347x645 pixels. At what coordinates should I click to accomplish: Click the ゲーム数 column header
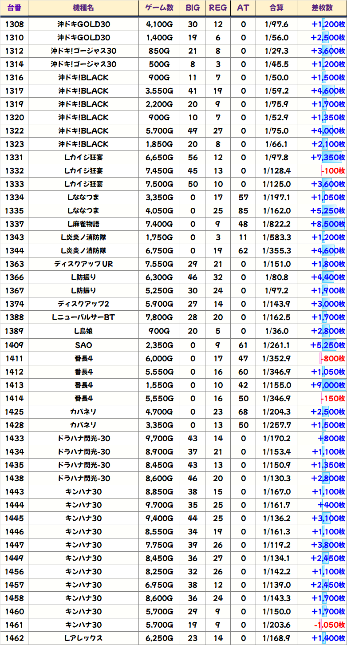coord(159,8)
